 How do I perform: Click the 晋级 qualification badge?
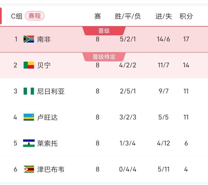pos(104,31)
